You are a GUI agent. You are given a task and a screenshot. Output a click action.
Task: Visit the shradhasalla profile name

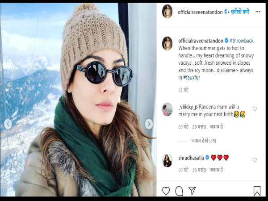click(x=191, y=158)
